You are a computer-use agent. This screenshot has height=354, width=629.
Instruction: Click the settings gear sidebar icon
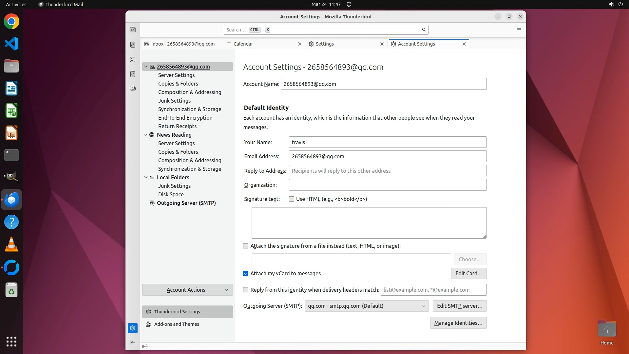pyautogui.click(x=133, y=328)
